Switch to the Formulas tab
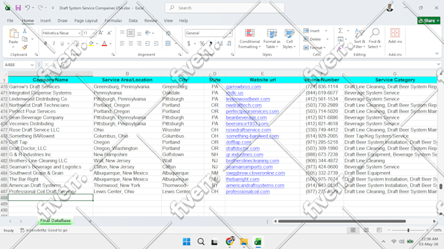Screen dimensions: 444x249 tap(113, 20)
